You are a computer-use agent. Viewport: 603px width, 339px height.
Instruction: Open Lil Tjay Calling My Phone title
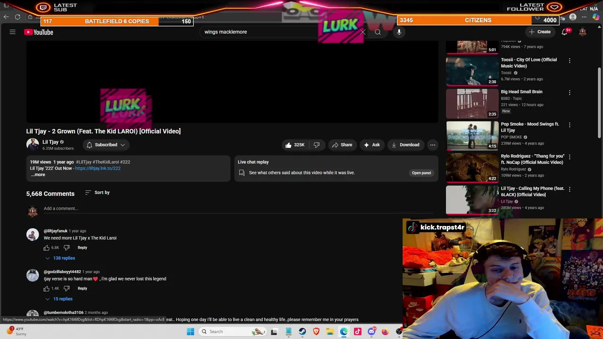[x=532, y=192]
